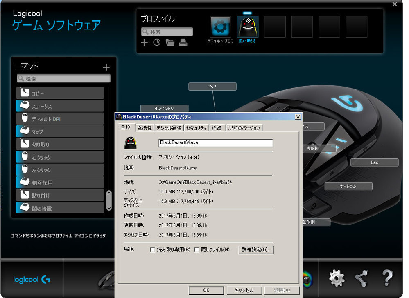Viewport: 409px width, 298px height.
Task: Switch to デジタル署名 tab
Action: pyautogui.click(x=169, y=128)
